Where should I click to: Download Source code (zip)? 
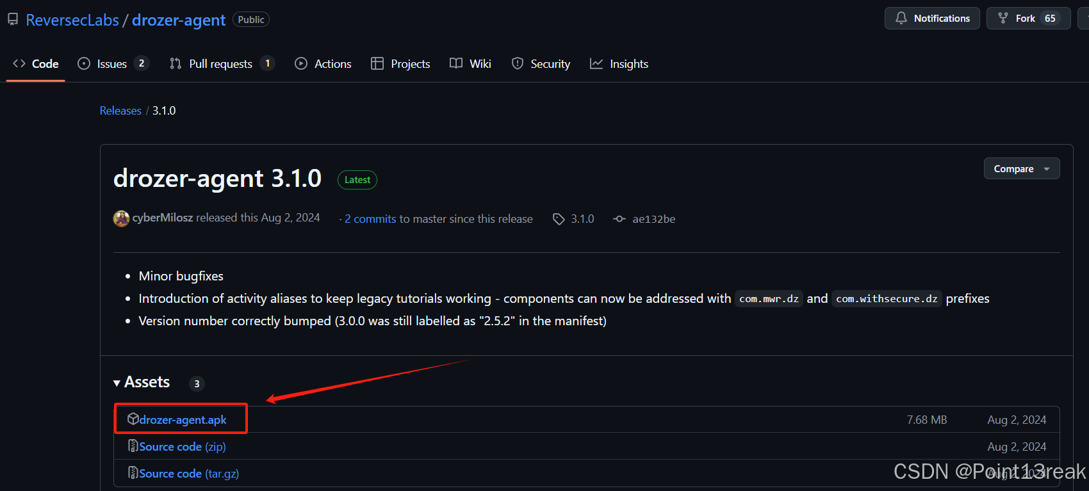click(x=183, y=447)
